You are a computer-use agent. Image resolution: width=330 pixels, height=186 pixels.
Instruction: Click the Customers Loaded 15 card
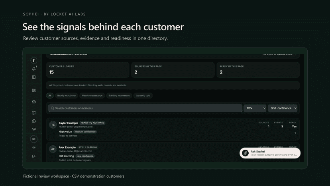(x=88, y=70)
